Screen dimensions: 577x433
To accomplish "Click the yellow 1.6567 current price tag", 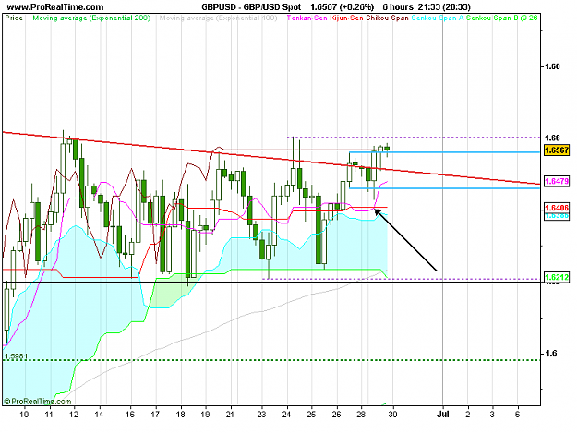I will pos(557,150).
